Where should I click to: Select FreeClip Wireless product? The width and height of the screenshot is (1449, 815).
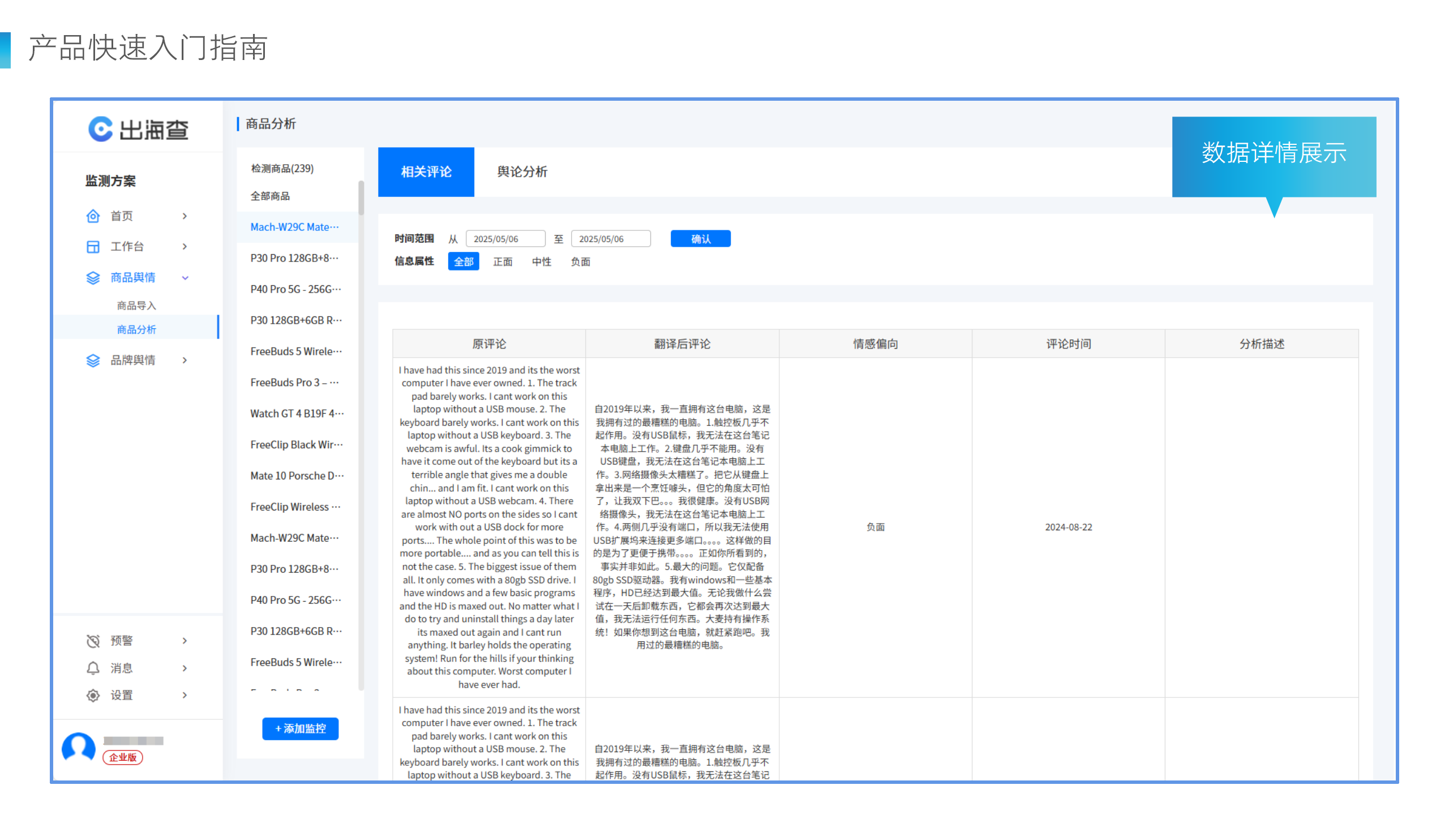click(295, 507)
